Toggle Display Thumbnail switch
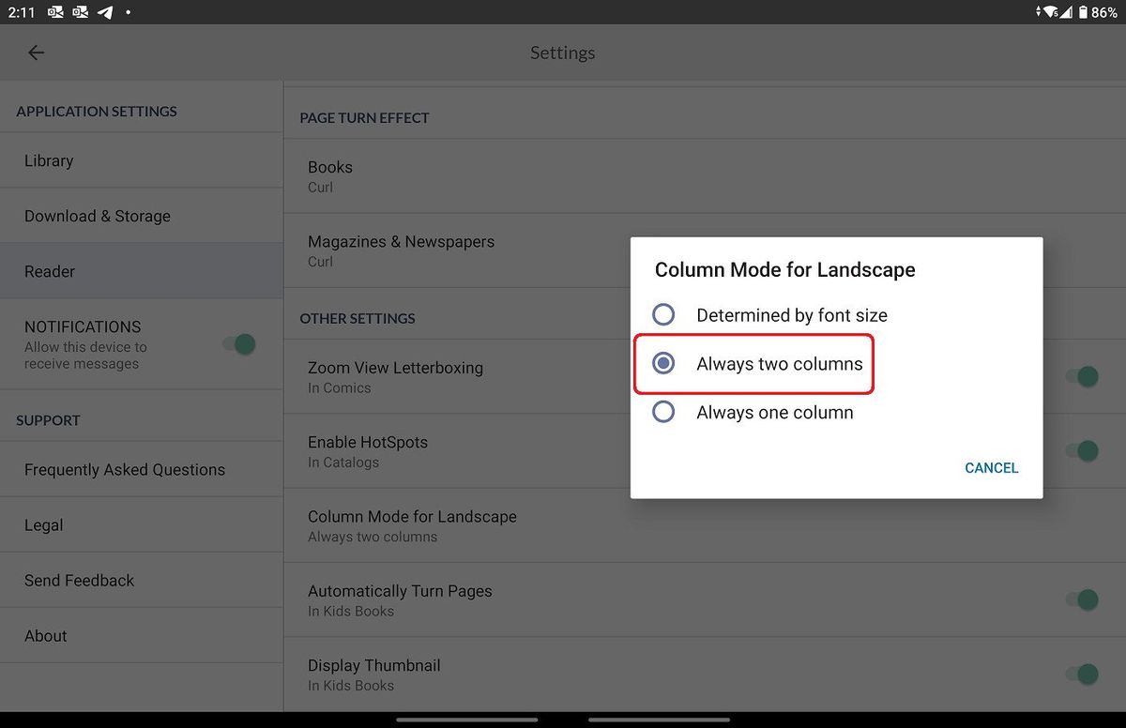1126x728 pixels. click(x=1082, y=674)
